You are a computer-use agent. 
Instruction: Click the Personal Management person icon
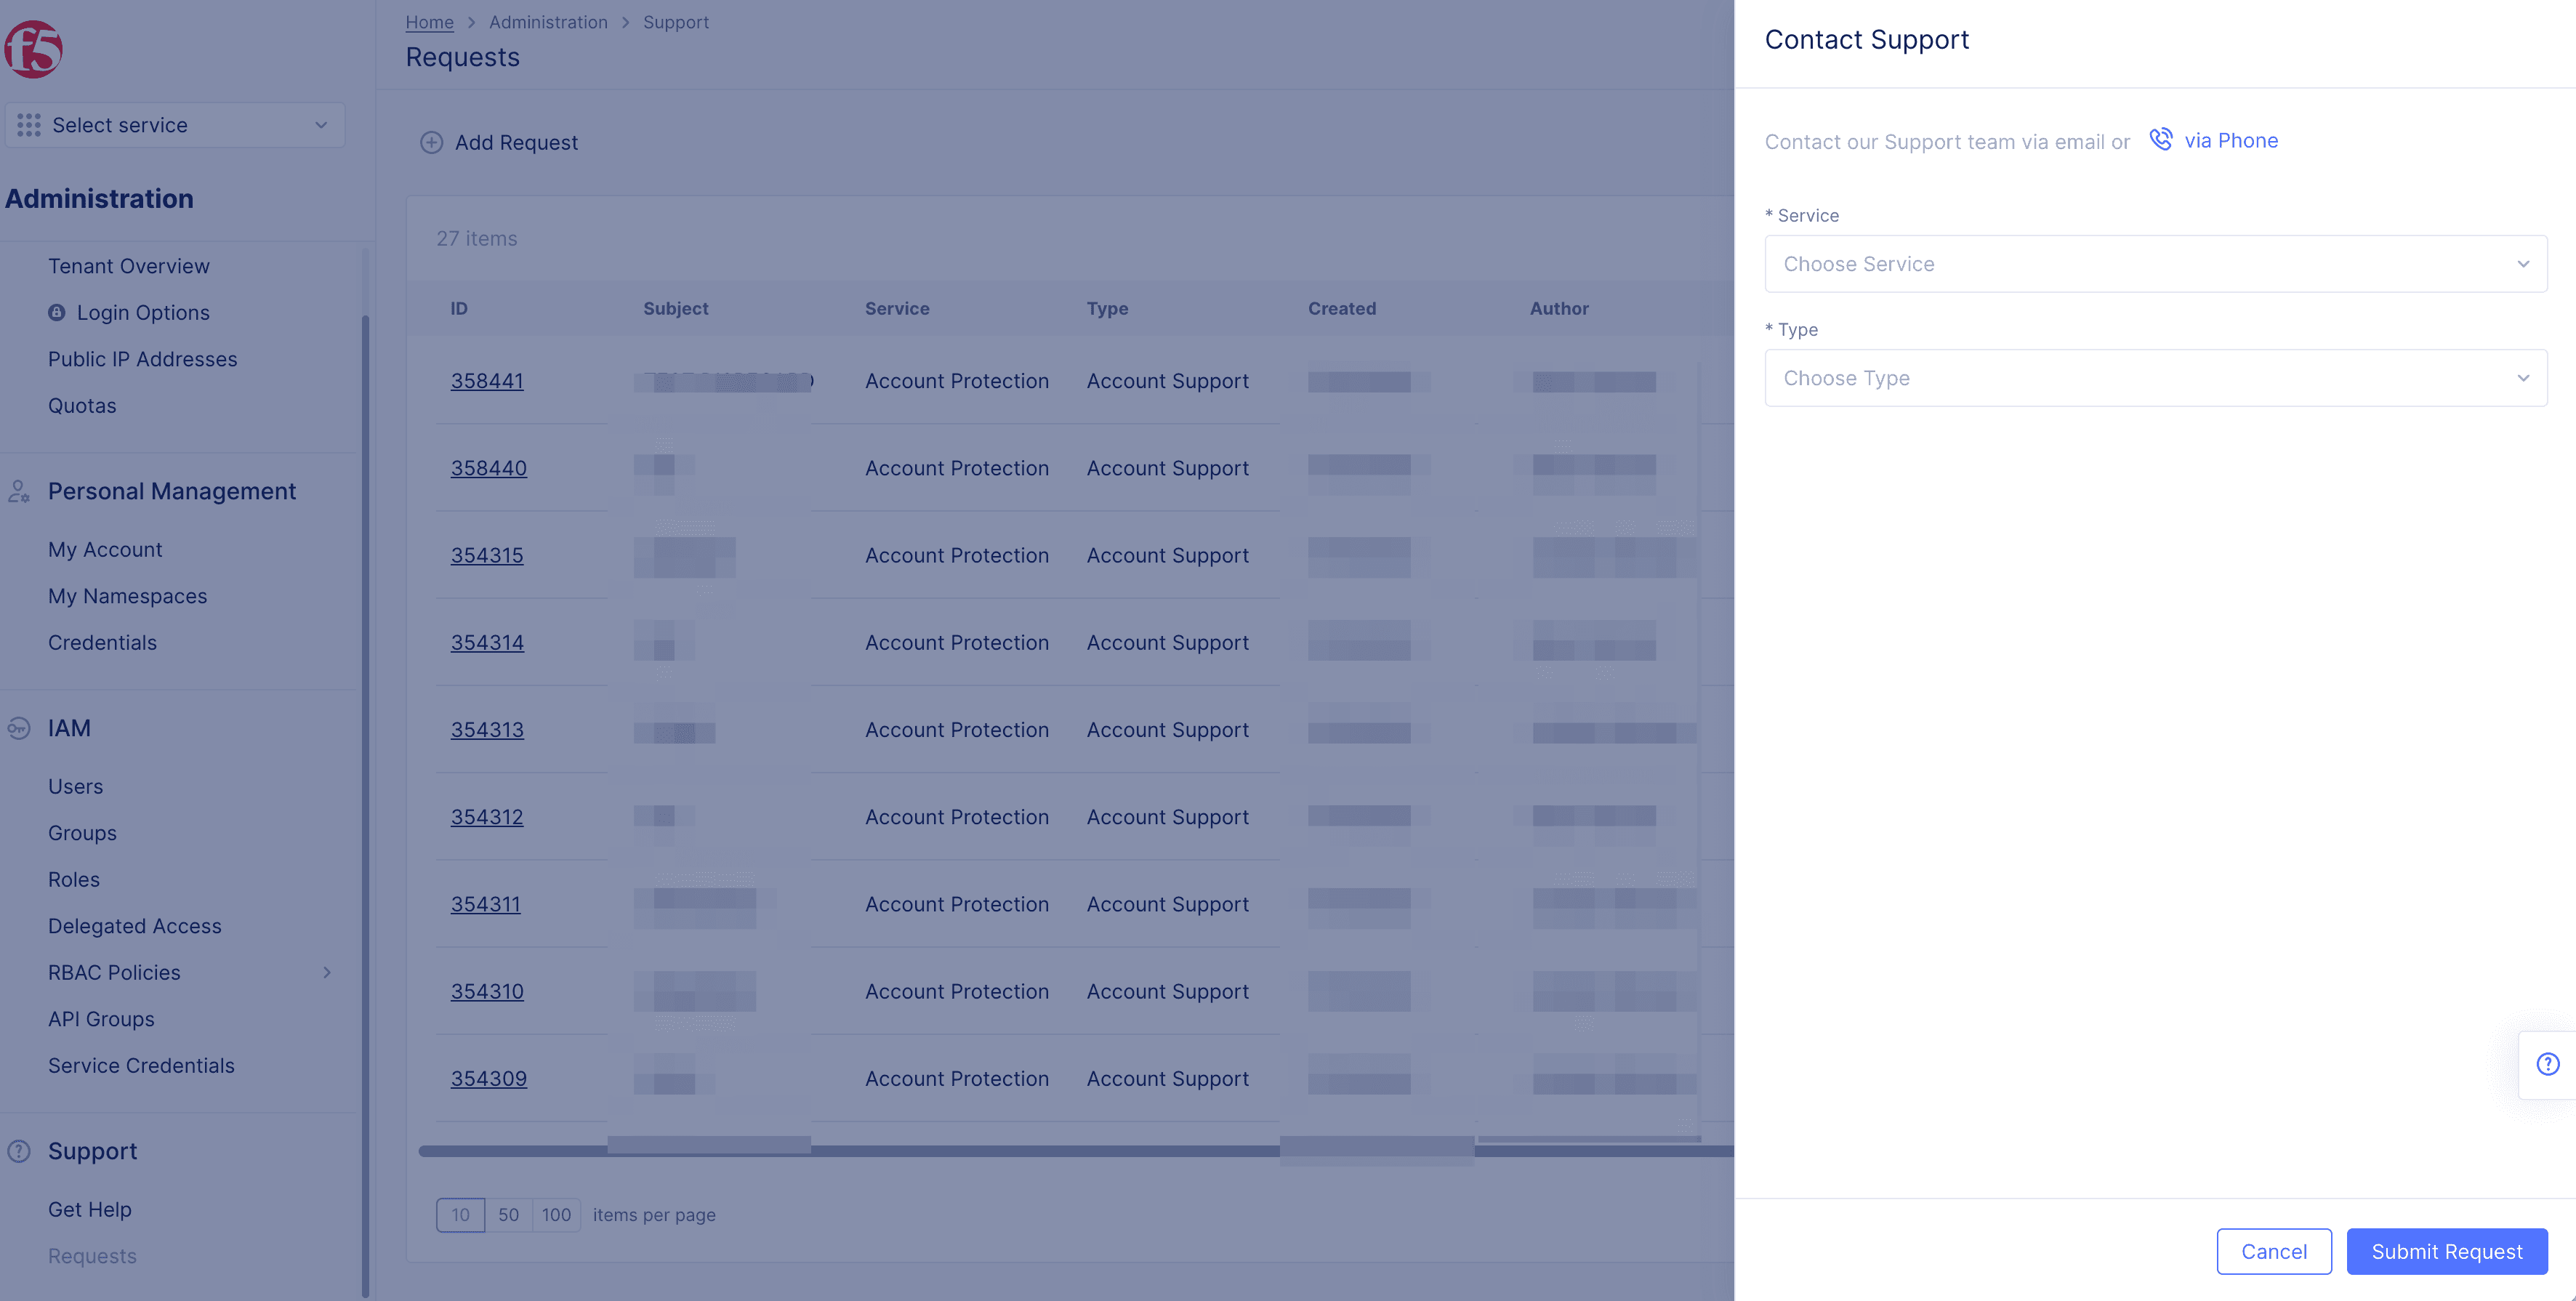(18, 493)
